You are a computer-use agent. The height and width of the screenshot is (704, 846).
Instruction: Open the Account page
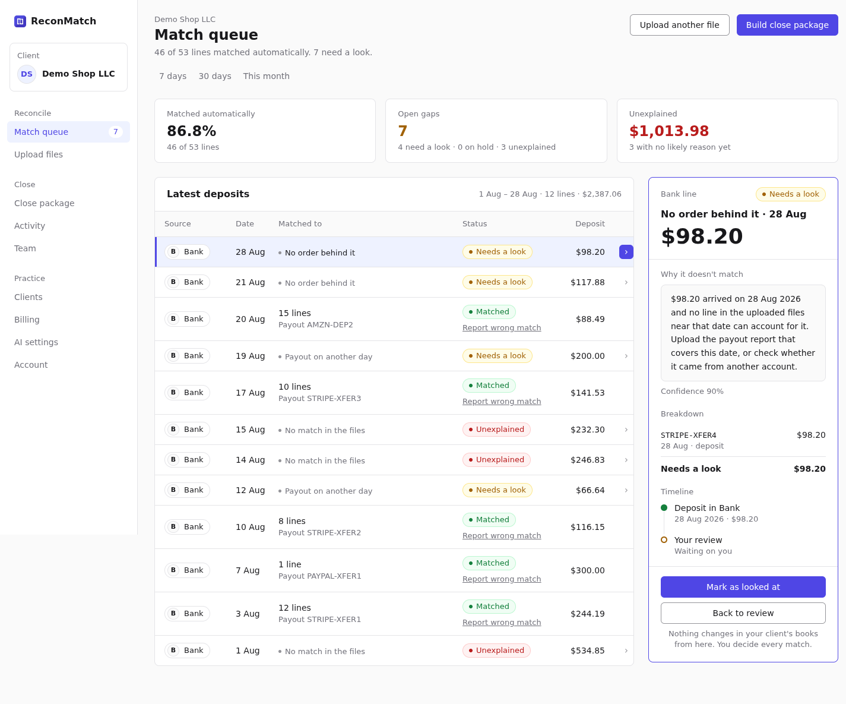point(68,365)
